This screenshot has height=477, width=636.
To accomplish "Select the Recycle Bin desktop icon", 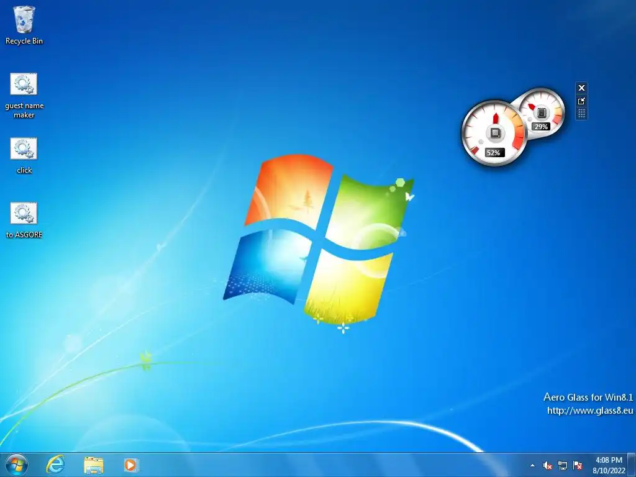I will [x=24, y=25].
